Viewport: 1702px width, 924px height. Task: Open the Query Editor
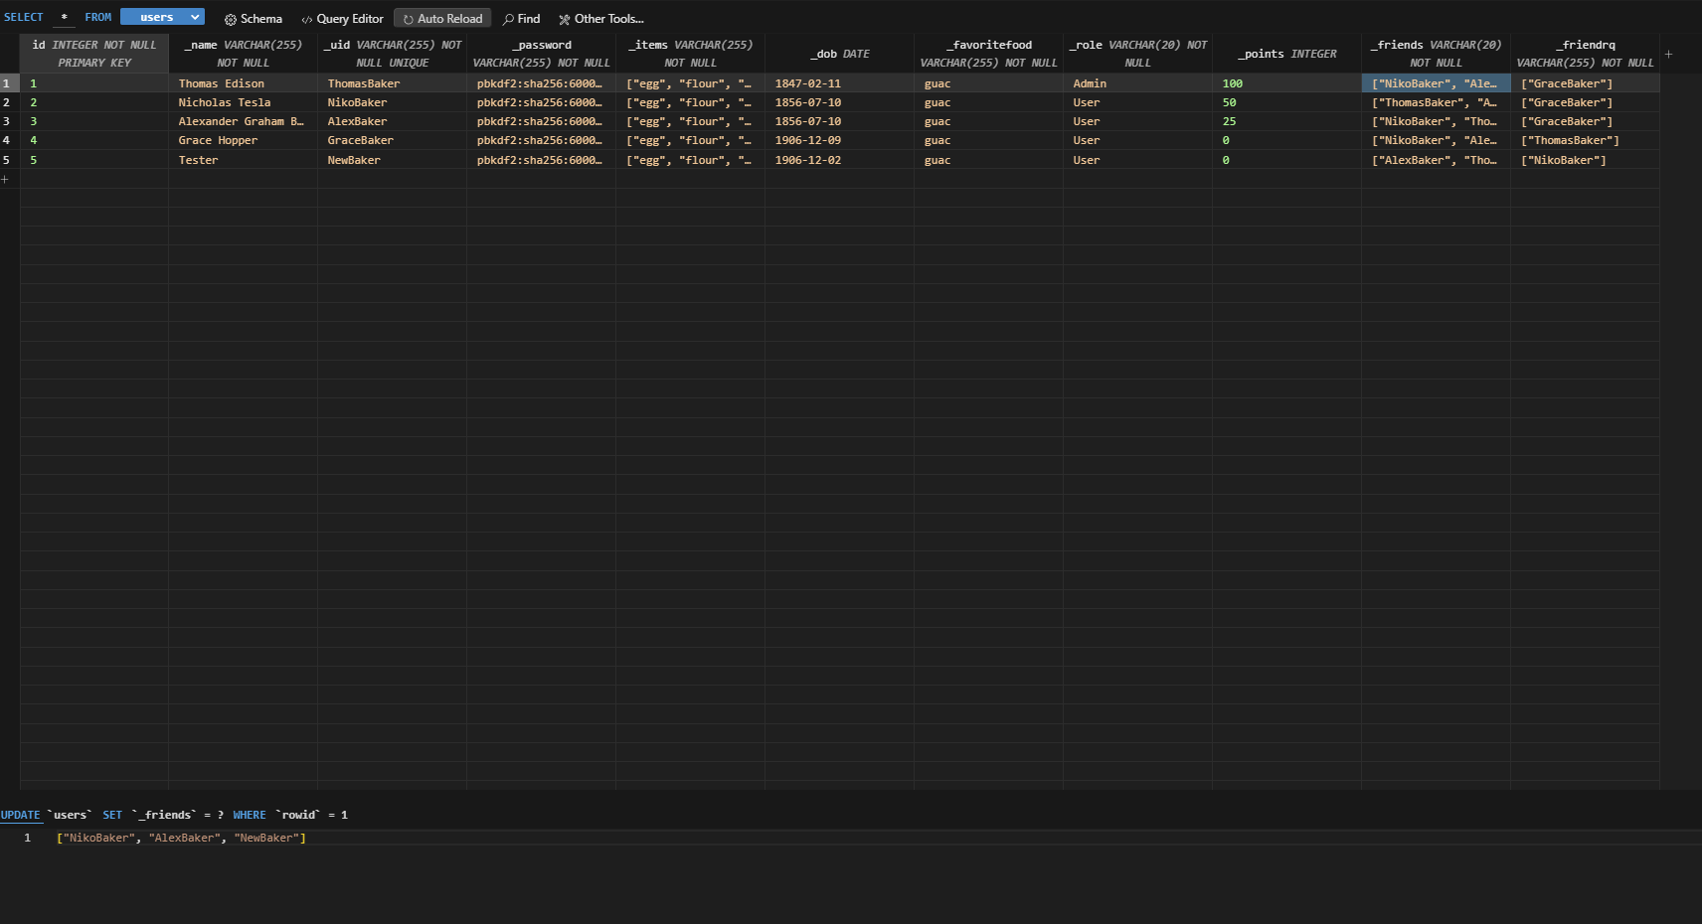pyautogui.click(x=342, y=19)
